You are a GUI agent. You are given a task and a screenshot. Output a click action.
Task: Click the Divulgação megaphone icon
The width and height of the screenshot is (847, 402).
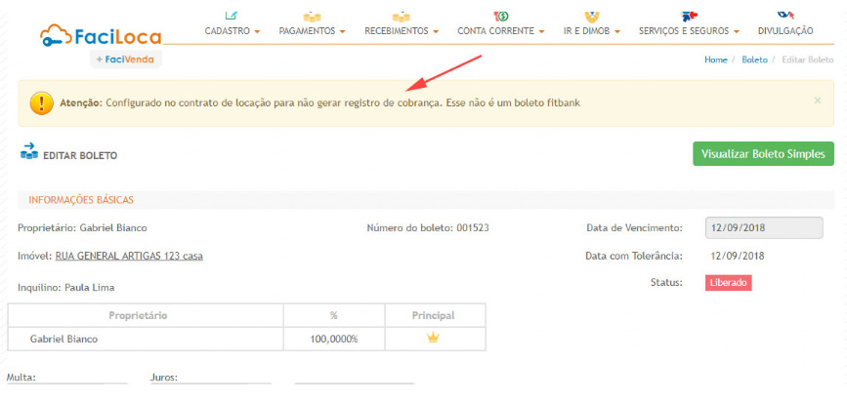click(784, 16)
